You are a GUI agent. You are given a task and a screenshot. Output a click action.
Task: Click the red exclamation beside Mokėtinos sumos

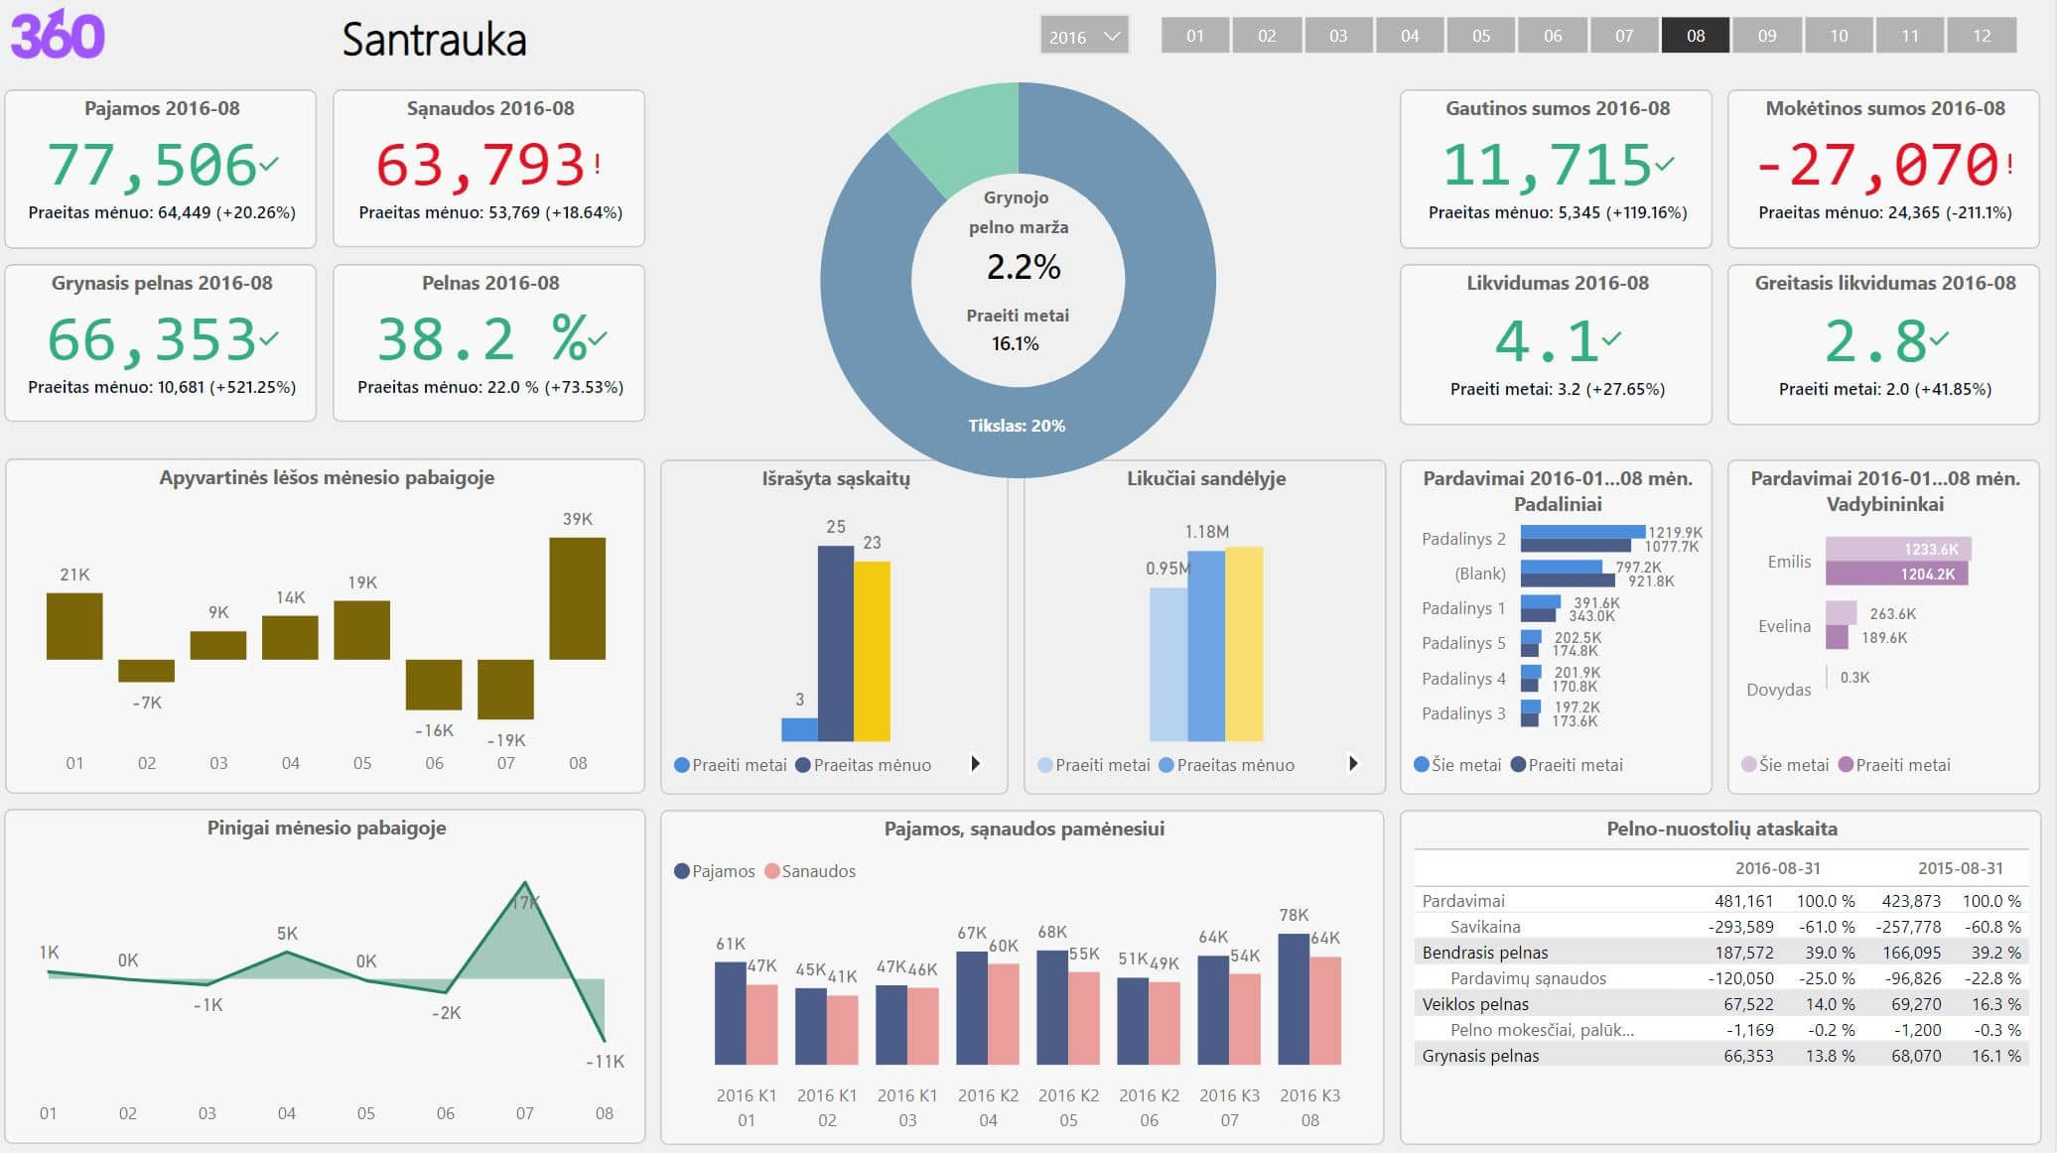(x=2010, y=164)
